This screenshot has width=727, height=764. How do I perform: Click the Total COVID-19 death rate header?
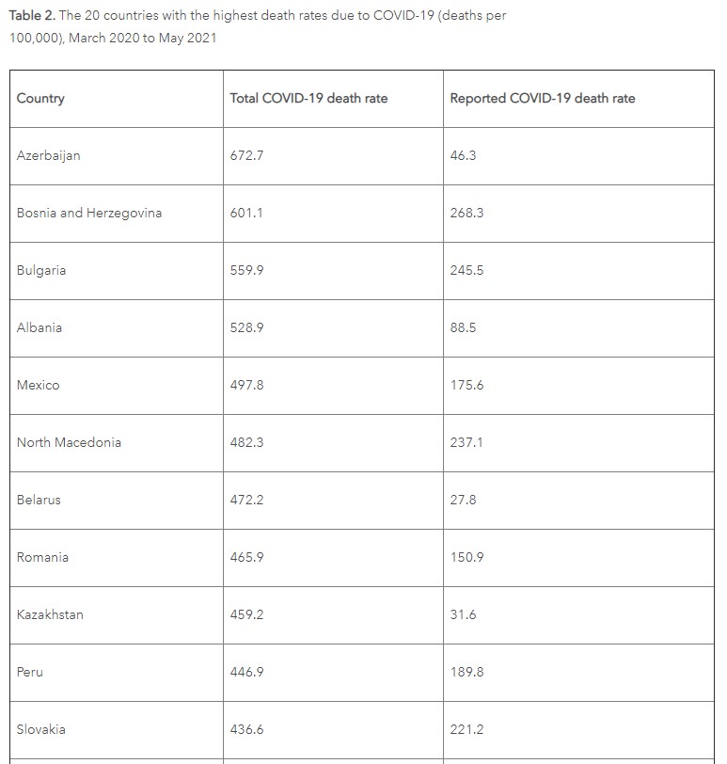click(308, 98)
